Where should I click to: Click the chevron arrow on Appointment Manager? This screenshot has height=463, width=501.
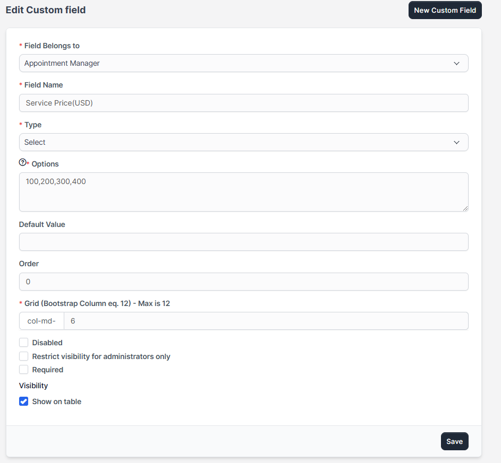pos(456,63)
